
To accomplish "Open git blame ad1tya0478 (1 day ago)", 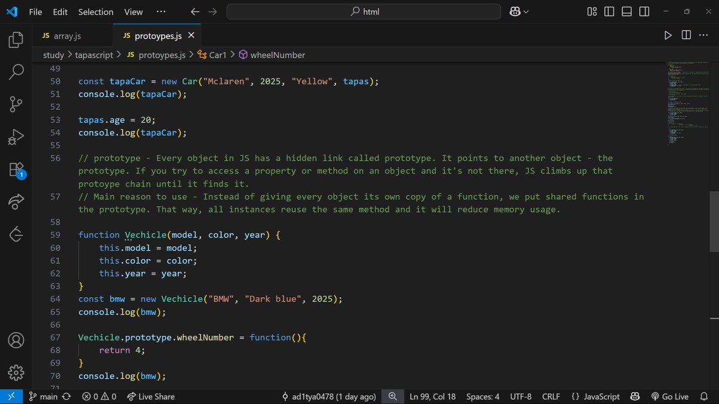I will (x=329, y=396).
